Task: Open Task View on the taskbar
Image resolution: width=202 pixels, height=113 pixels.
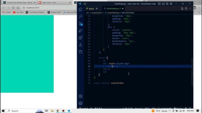Action: coord(46,111)
